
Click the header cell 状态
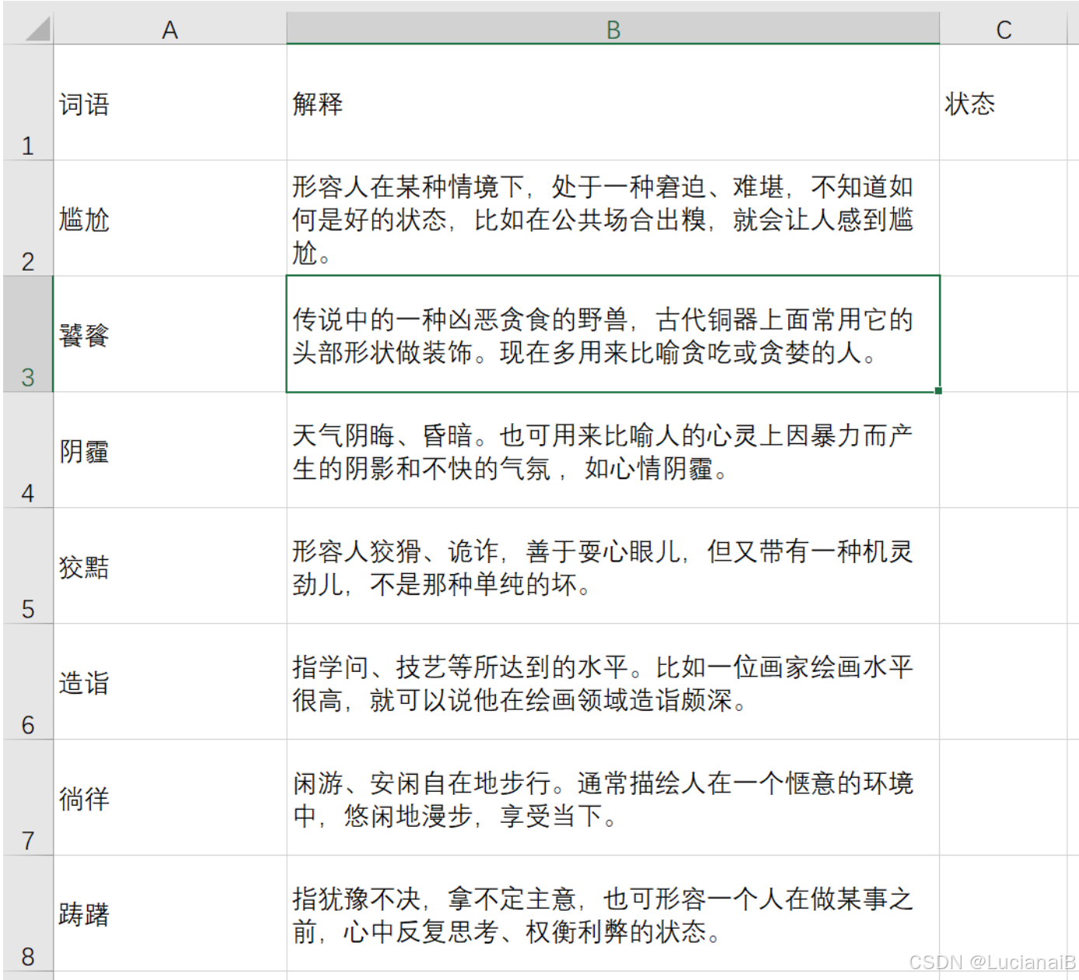[1004, 103]
